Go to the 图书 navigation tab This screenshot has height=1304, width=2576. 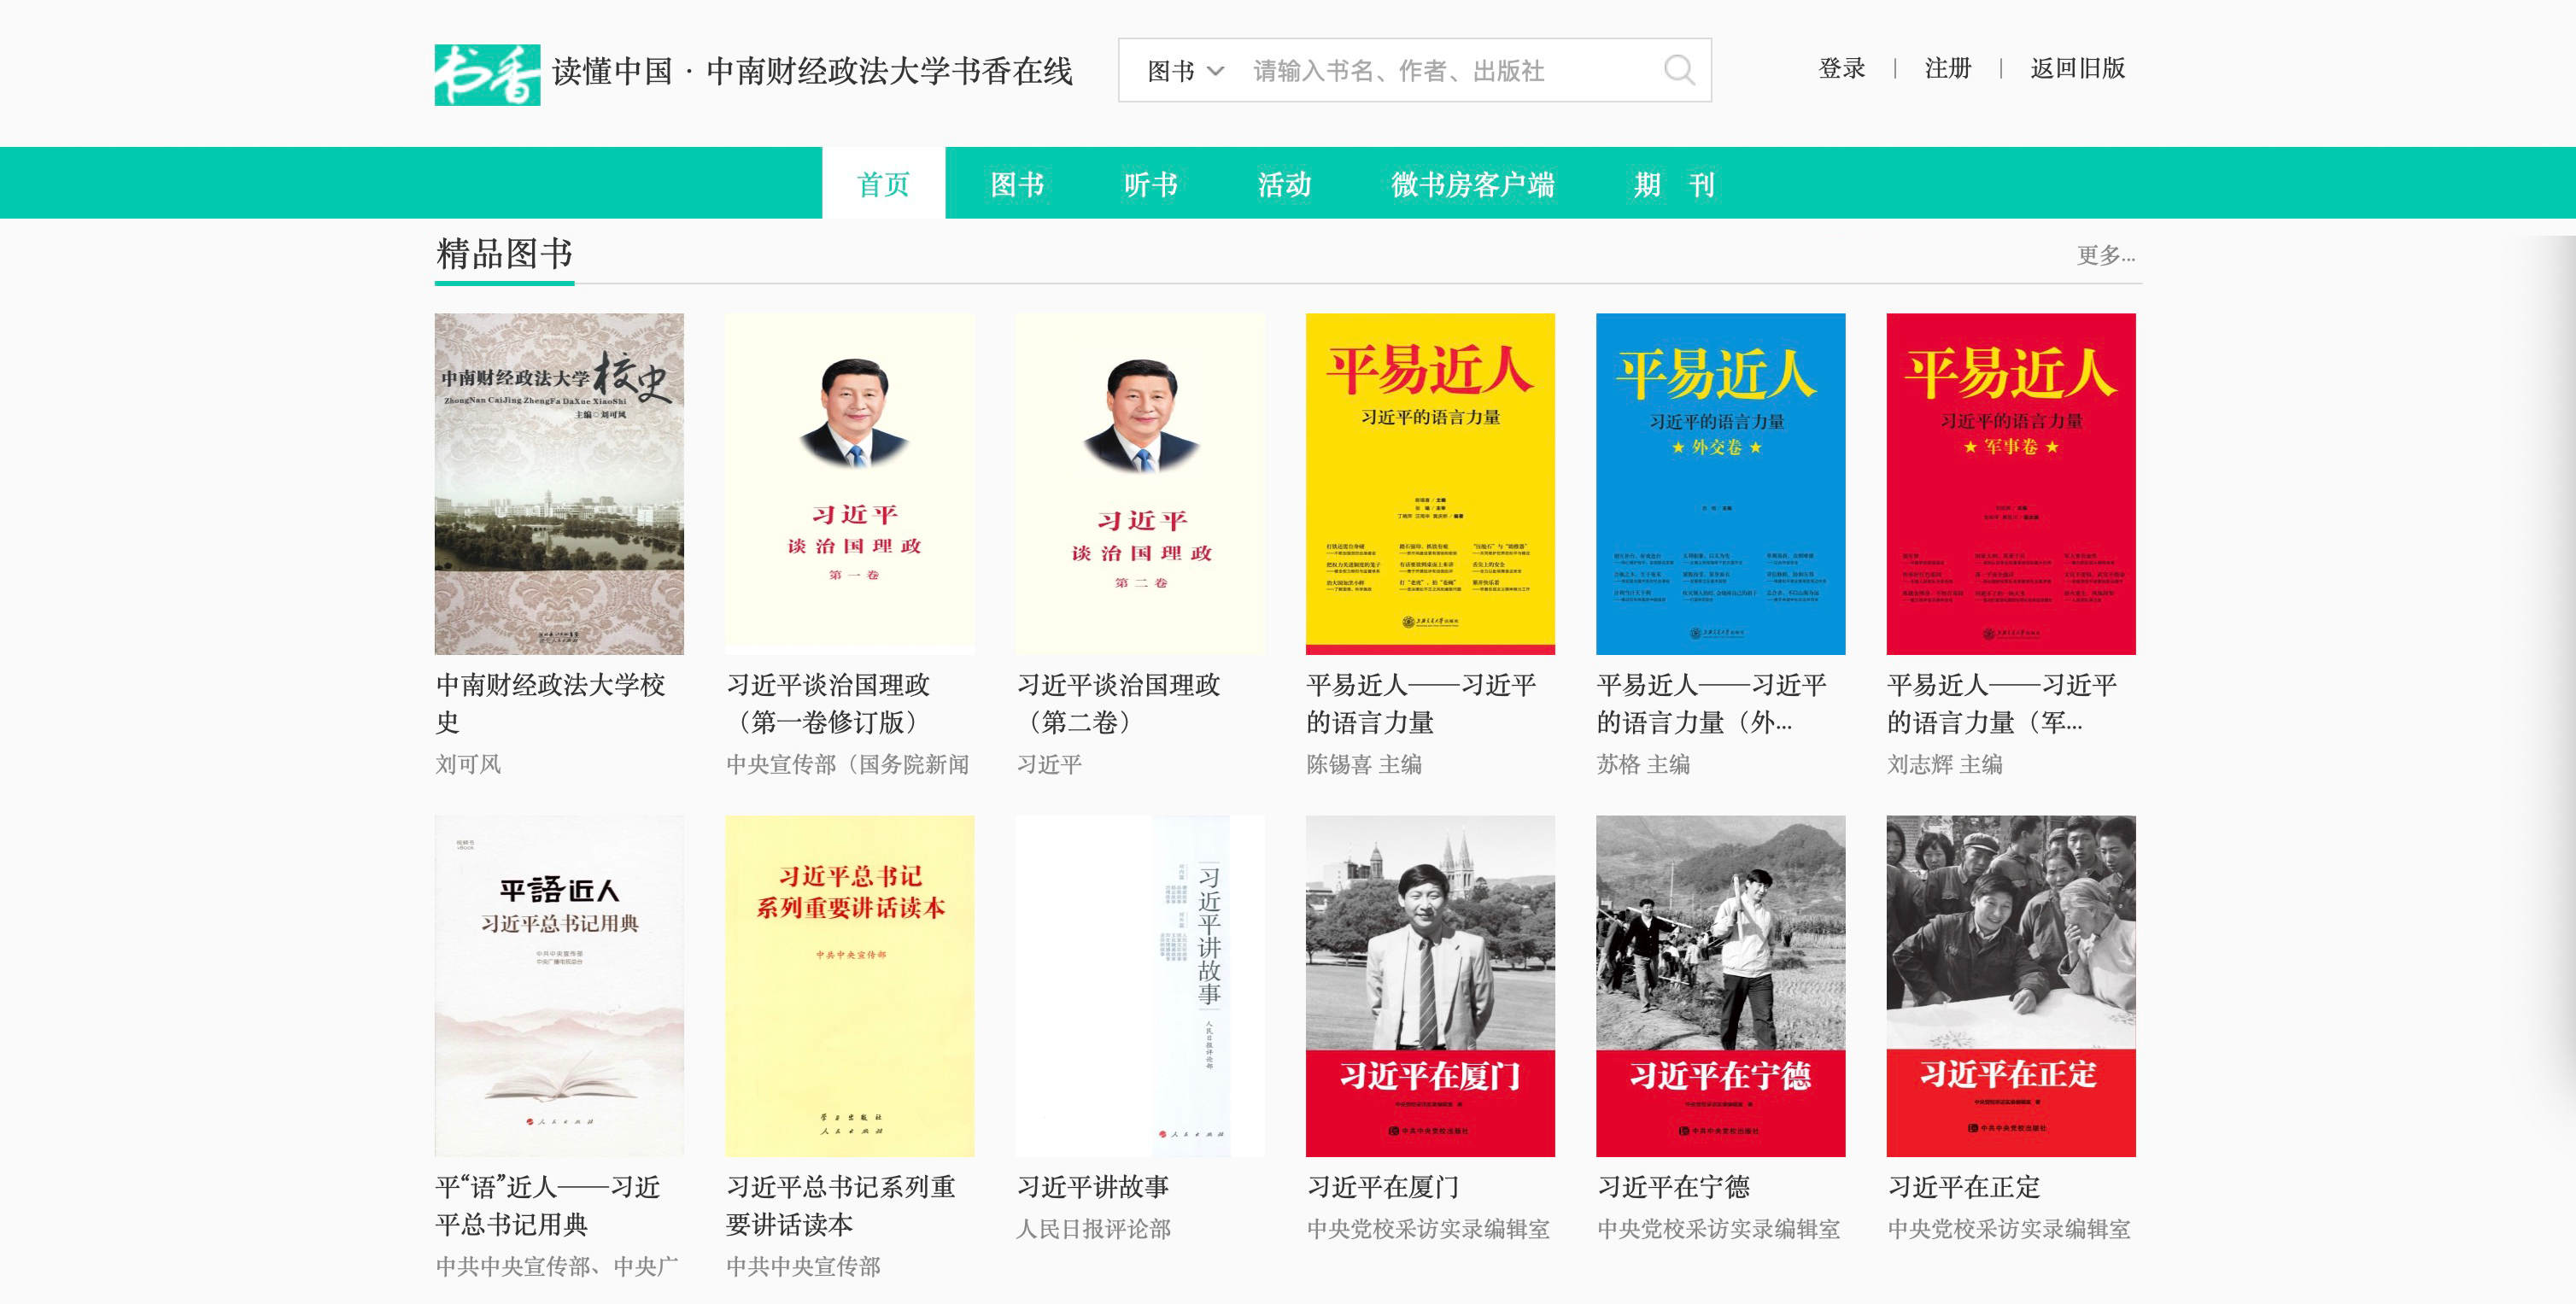1017,184
